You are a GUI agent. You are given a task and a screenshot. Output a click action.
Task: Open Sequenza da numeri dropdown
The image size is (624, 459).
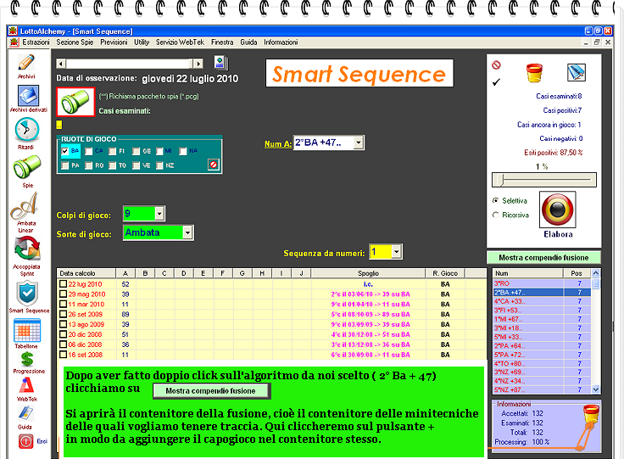click(396, 252)
